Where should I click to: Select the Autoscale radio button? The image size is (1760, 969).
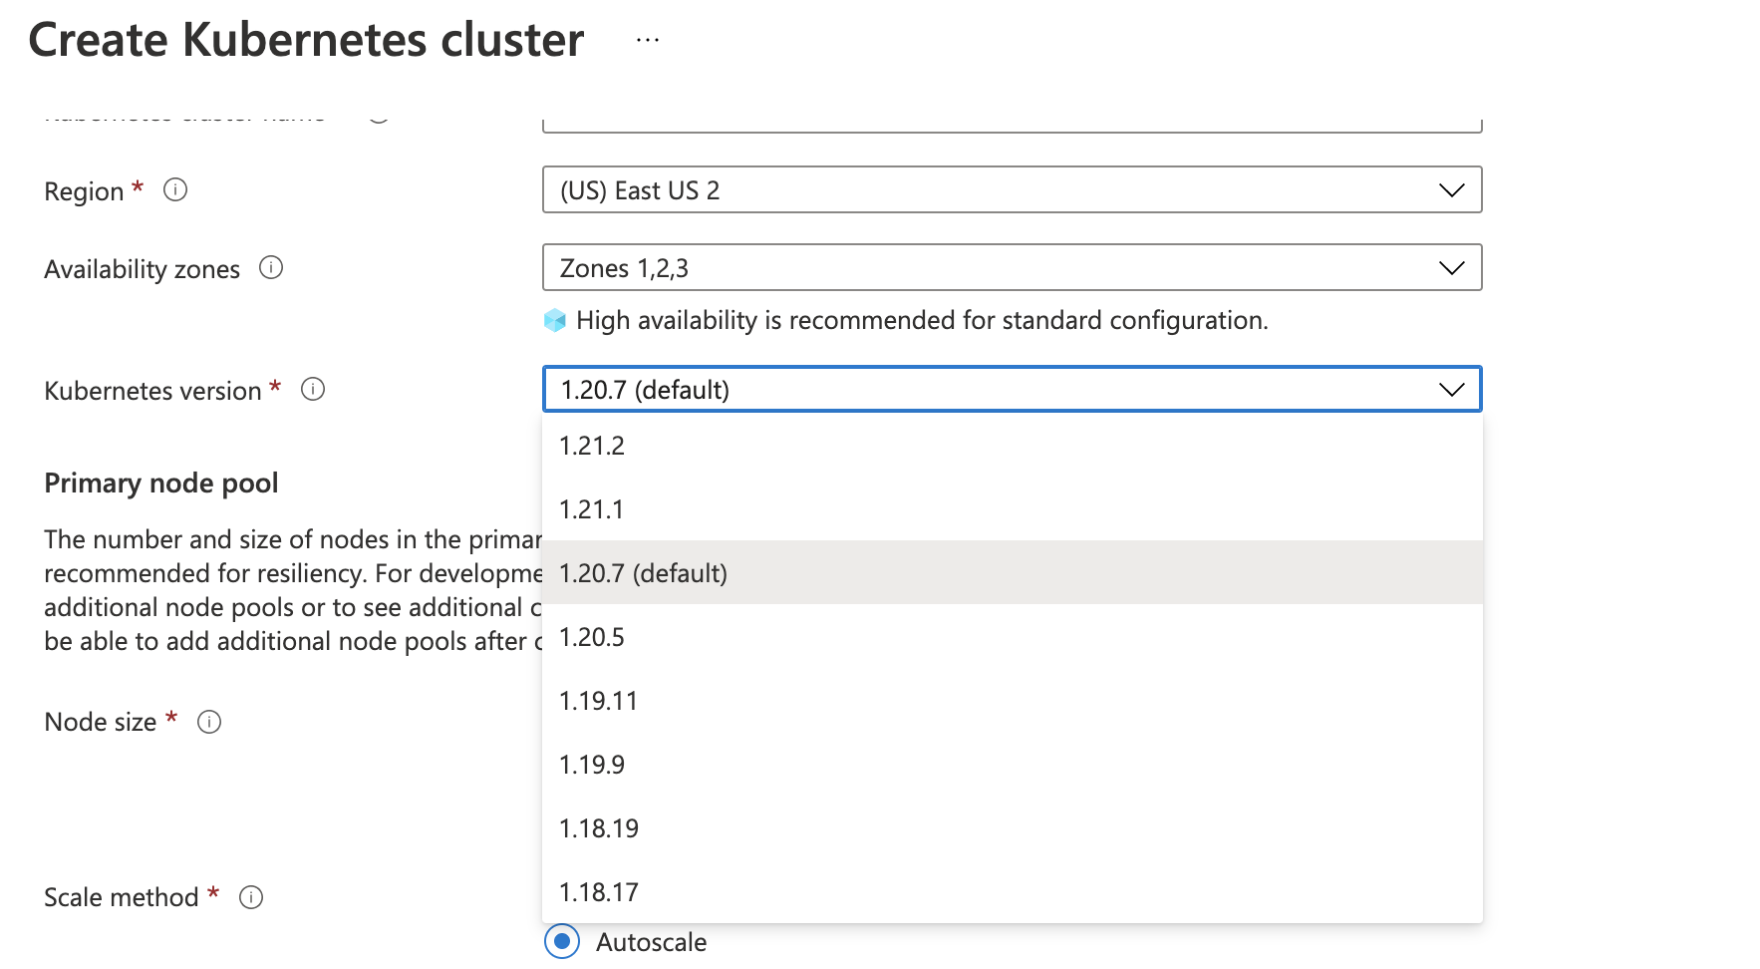point(561,941)
